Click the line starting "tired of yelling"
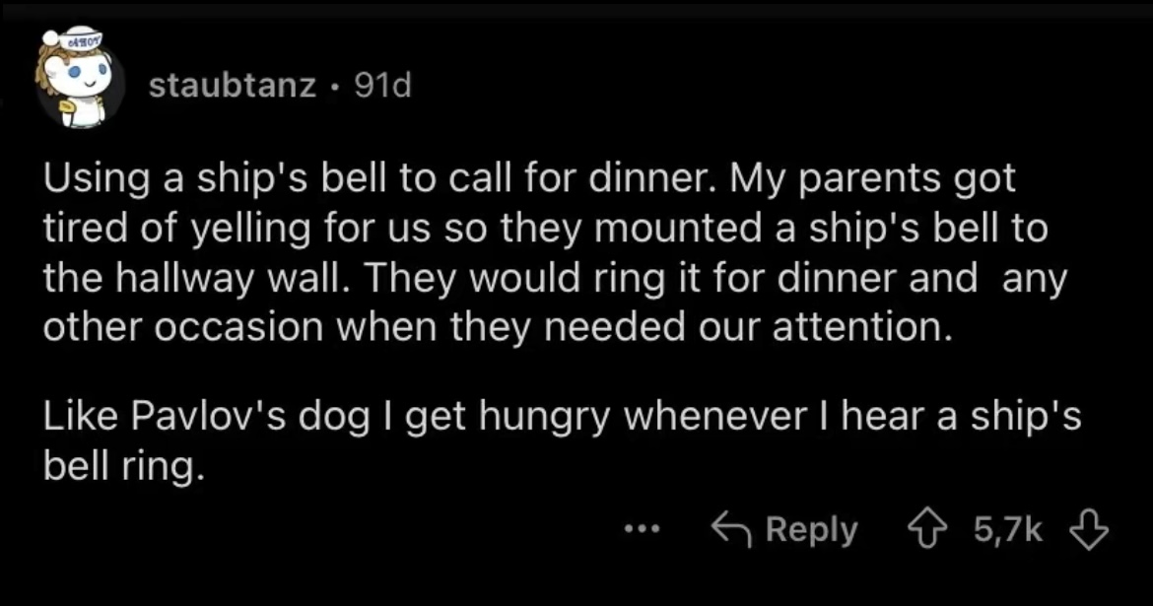 pos(544,231)
